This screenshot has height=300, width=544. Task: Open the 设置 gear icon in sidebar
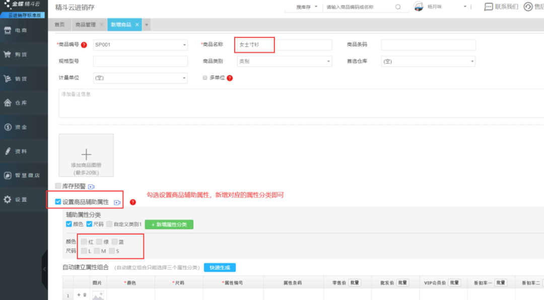point(8,199)
